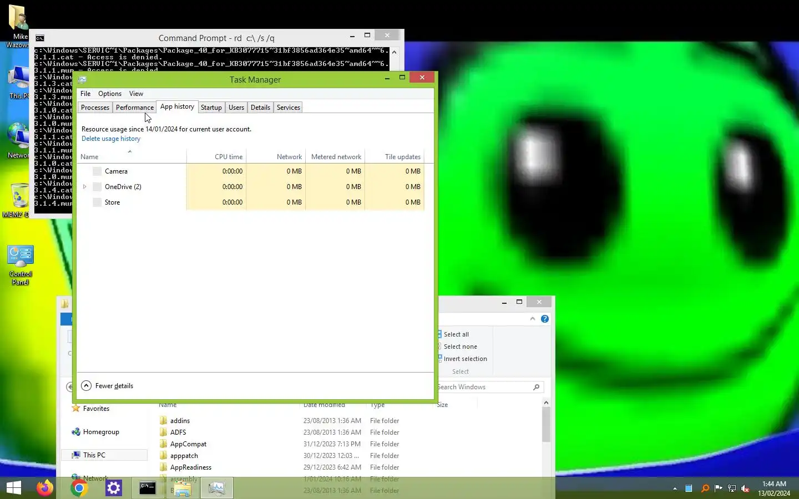This screenshot has width=799, height=499.
Task: Open the Options menu in Task Manager
Action: click(110, 94)
